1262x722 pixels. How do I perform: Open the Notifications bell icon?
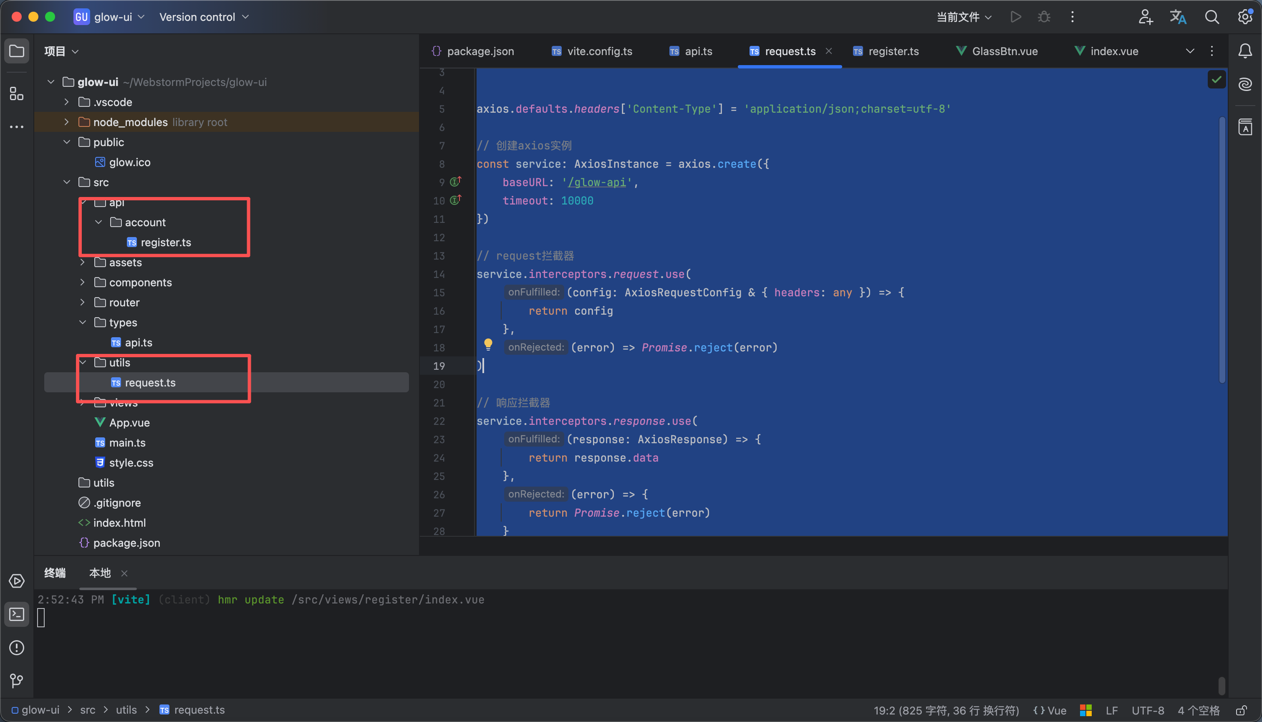pyautogui.click(x=1244, y=51)
